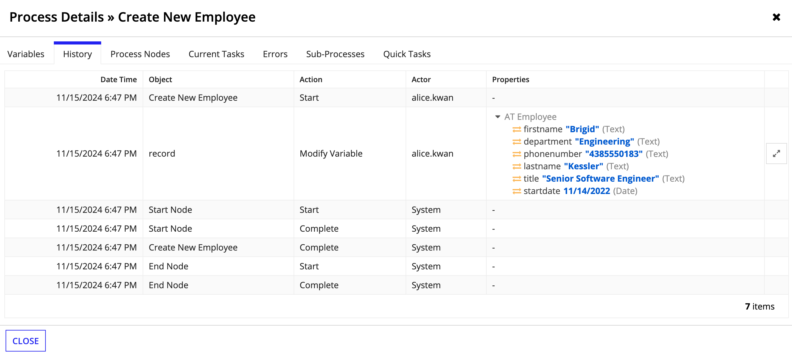Click the Date Time column header
Viewport: 792px width, 354px height.
118,79
